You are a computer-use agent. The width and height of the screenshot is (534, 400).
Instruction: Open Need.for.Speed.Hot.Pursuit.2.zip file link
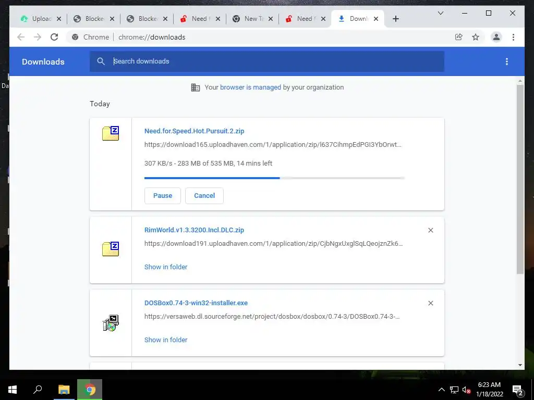point(194,131)
